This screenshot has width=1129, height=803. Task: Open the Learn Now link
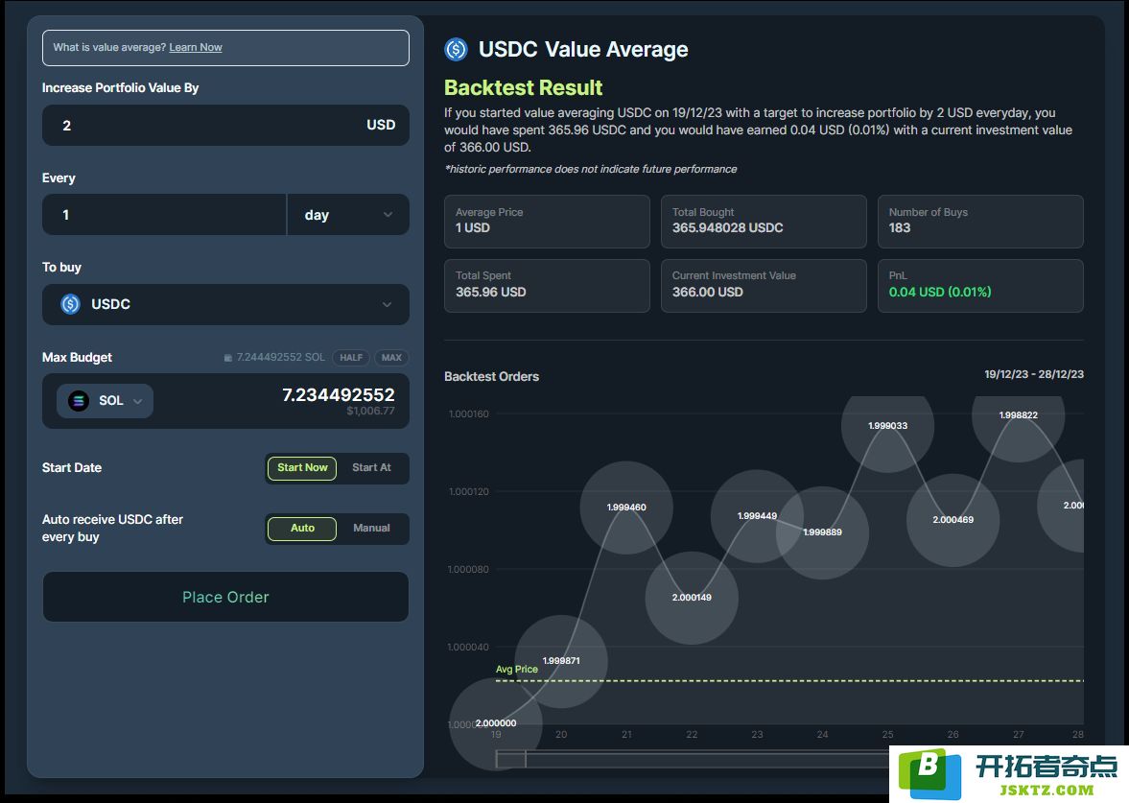195,48
